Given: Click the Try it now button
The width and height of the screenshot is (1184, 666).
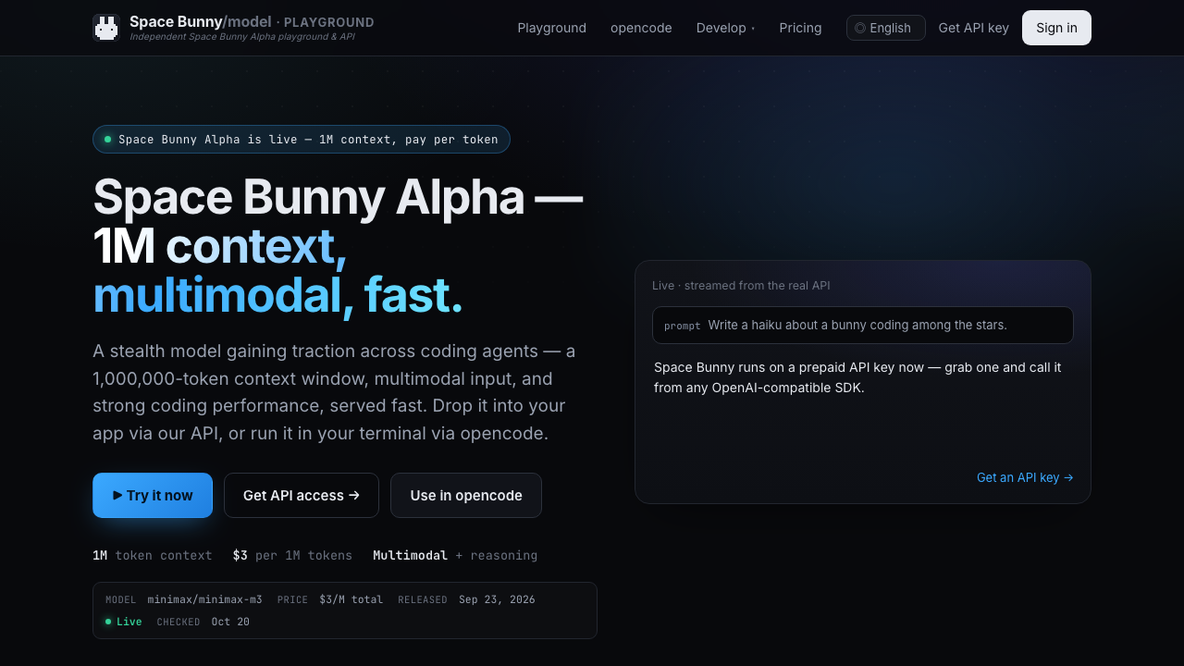Looking at the screenshot, I should [153, 496].
